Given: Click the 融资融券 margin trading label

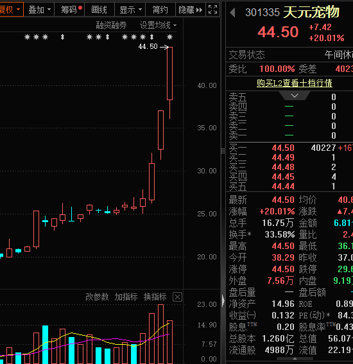Looking at the screenshot, I should 112,25.
